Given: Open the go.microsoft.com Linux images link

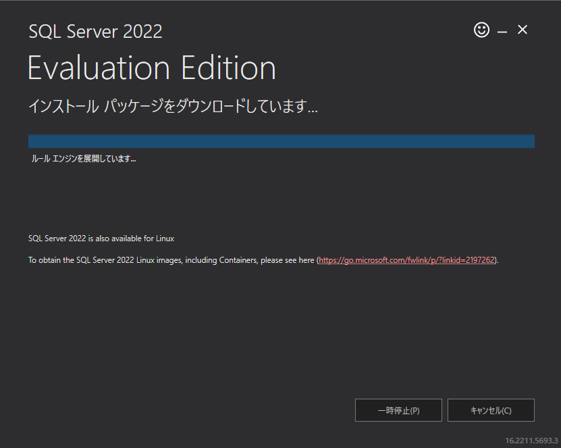Looking at the screenshot, I should [x=406, y=260].
